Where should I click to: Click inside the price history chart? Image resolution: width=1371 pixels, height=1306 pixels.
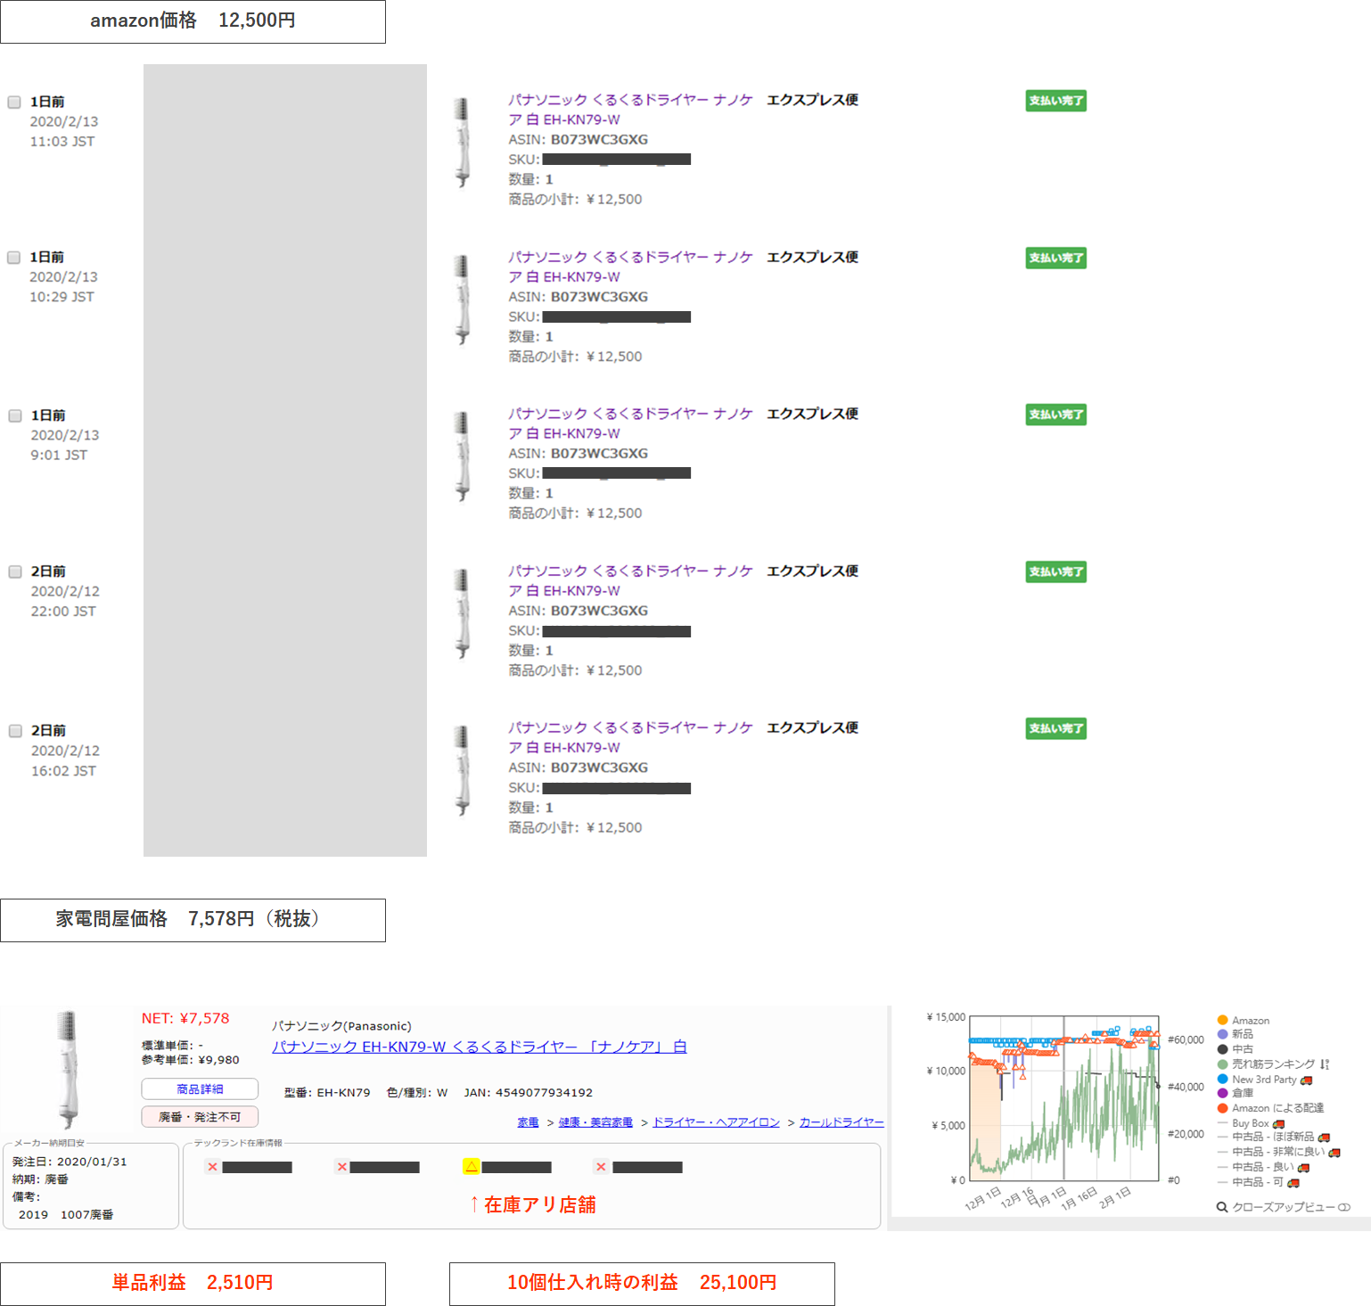(x=1064, y=1098)
